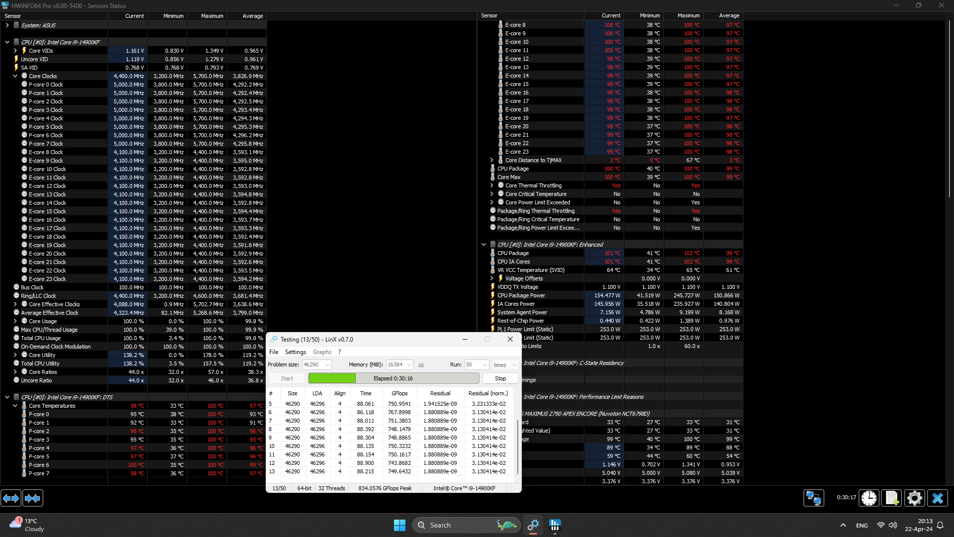
Task: Click the clock icon to reset sensor timers
Action: point(869,498)
